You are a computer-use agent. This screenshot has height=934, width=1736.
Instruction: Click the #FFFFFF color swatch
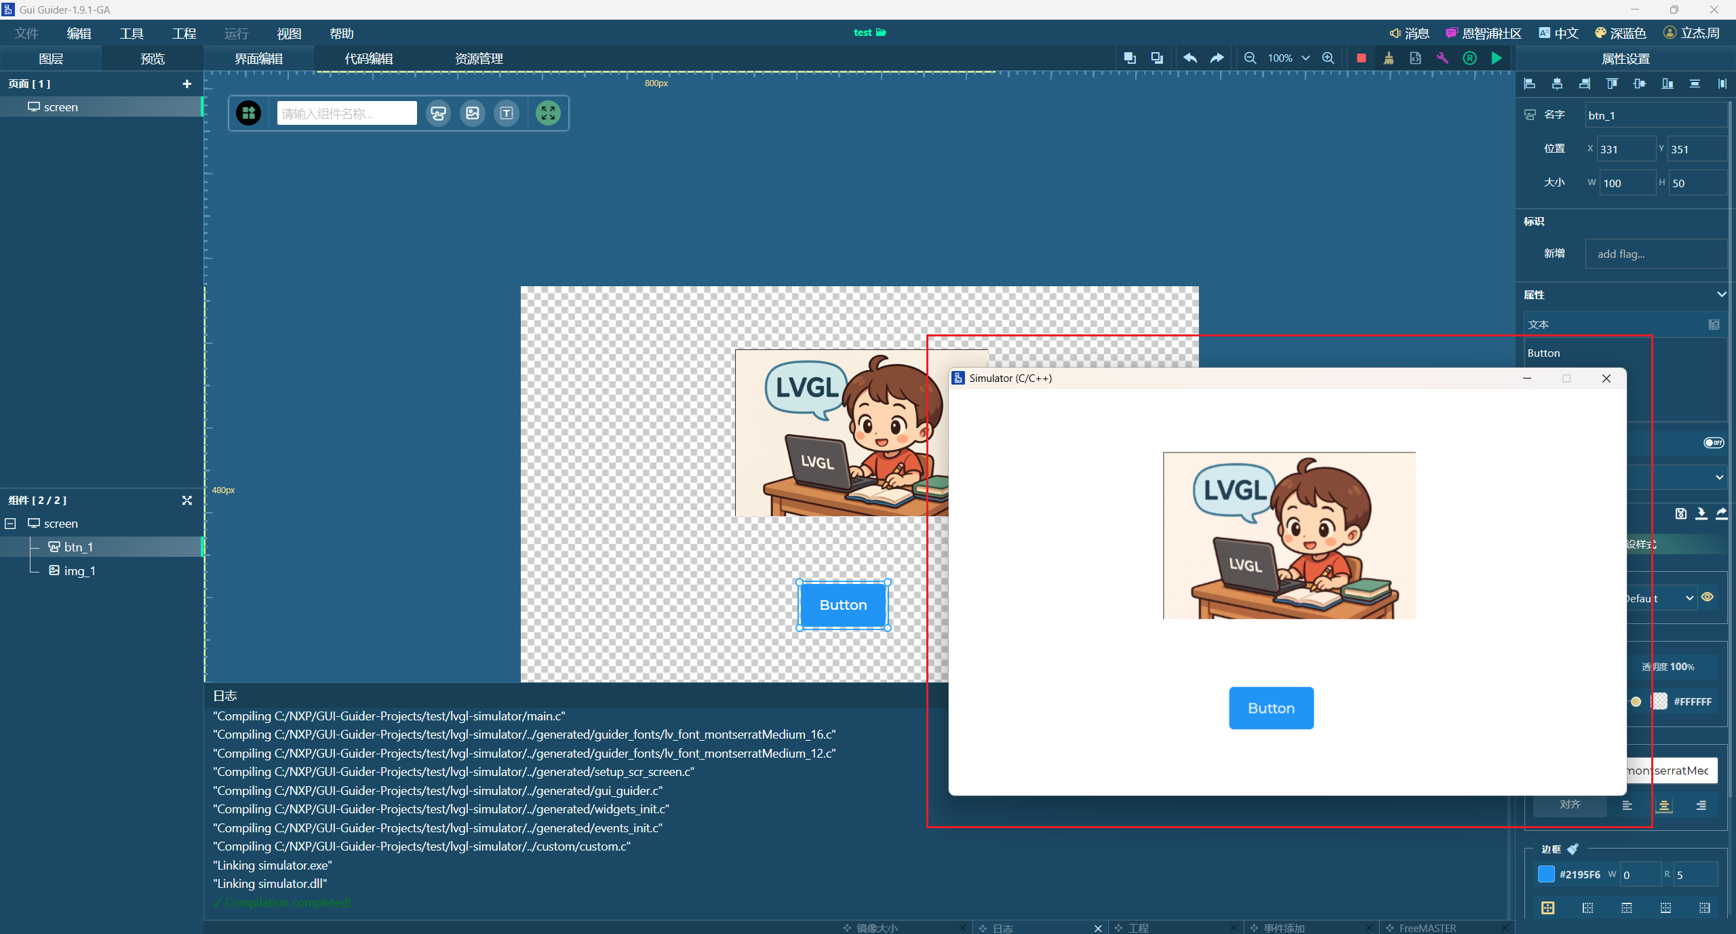coord(1659,701)
